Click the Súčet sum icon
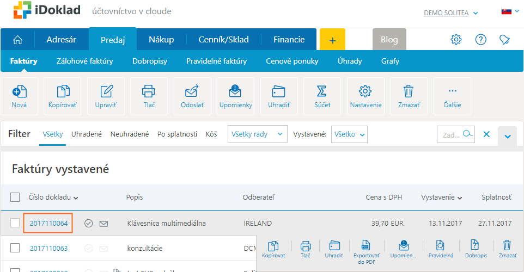The height and width of the screenshot is (272, 524). pos(322,96)
